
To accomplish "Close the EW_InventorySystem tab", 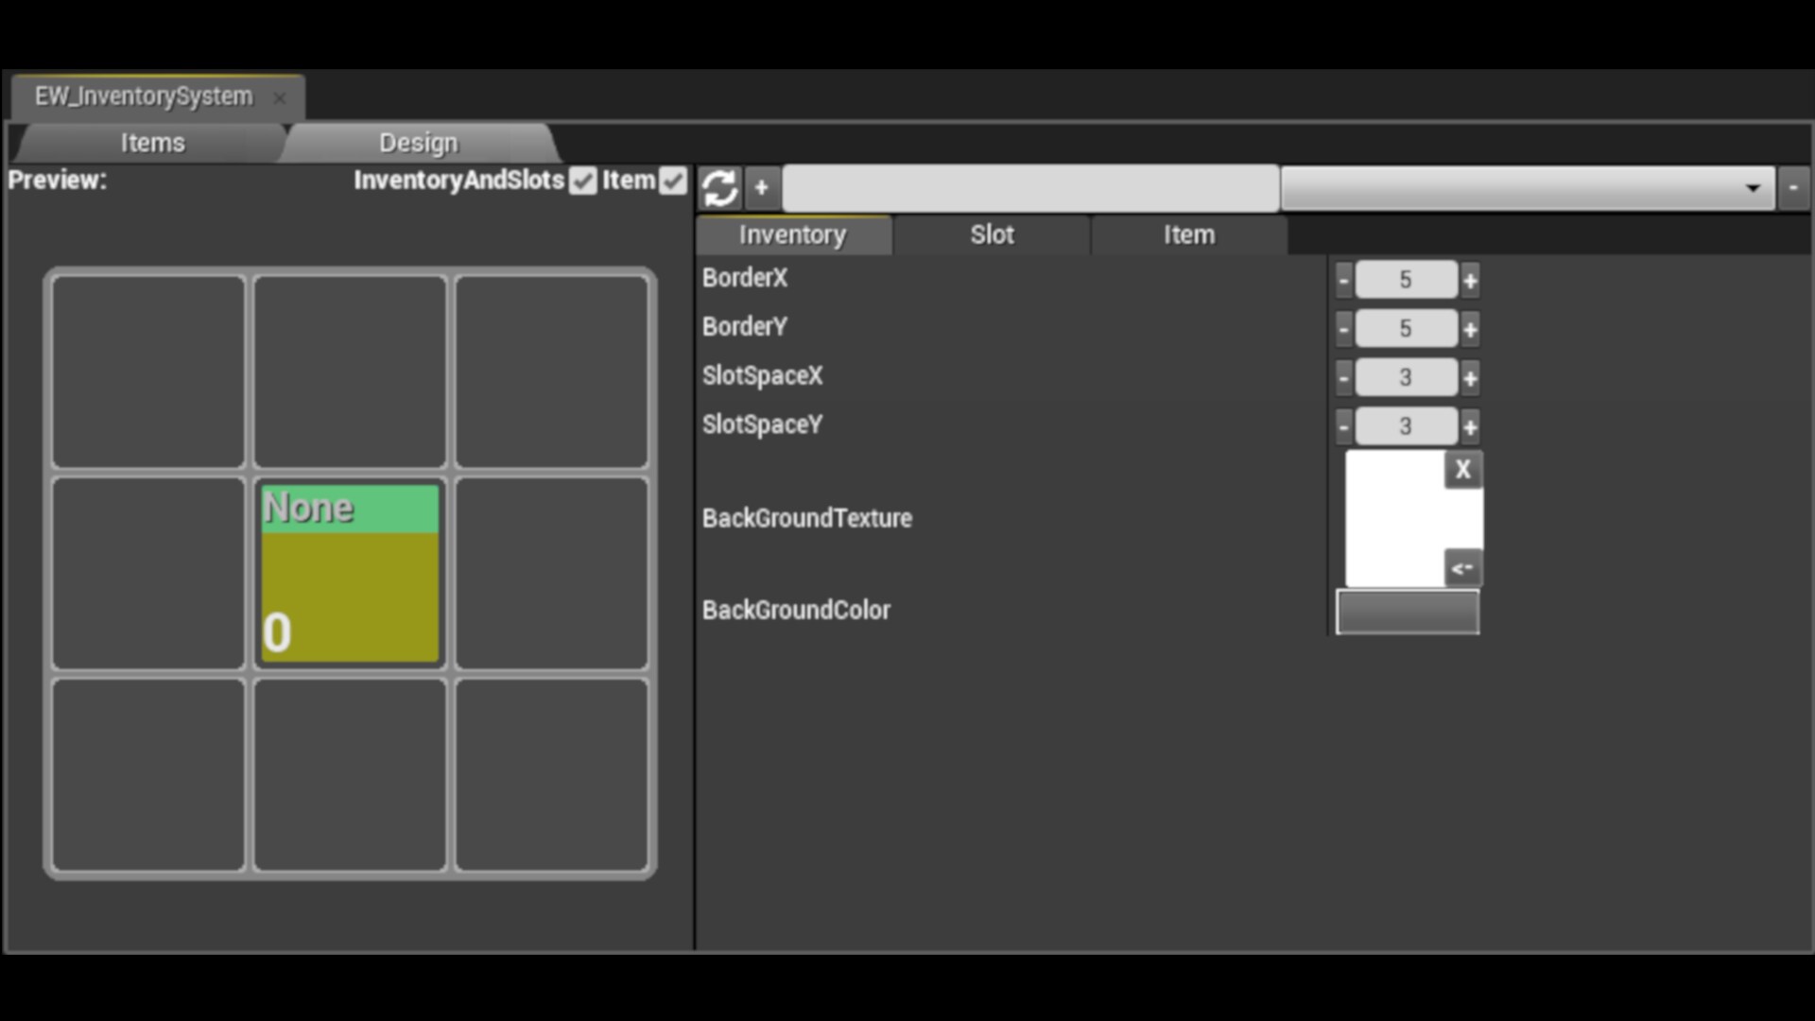I will coord(280,97).
